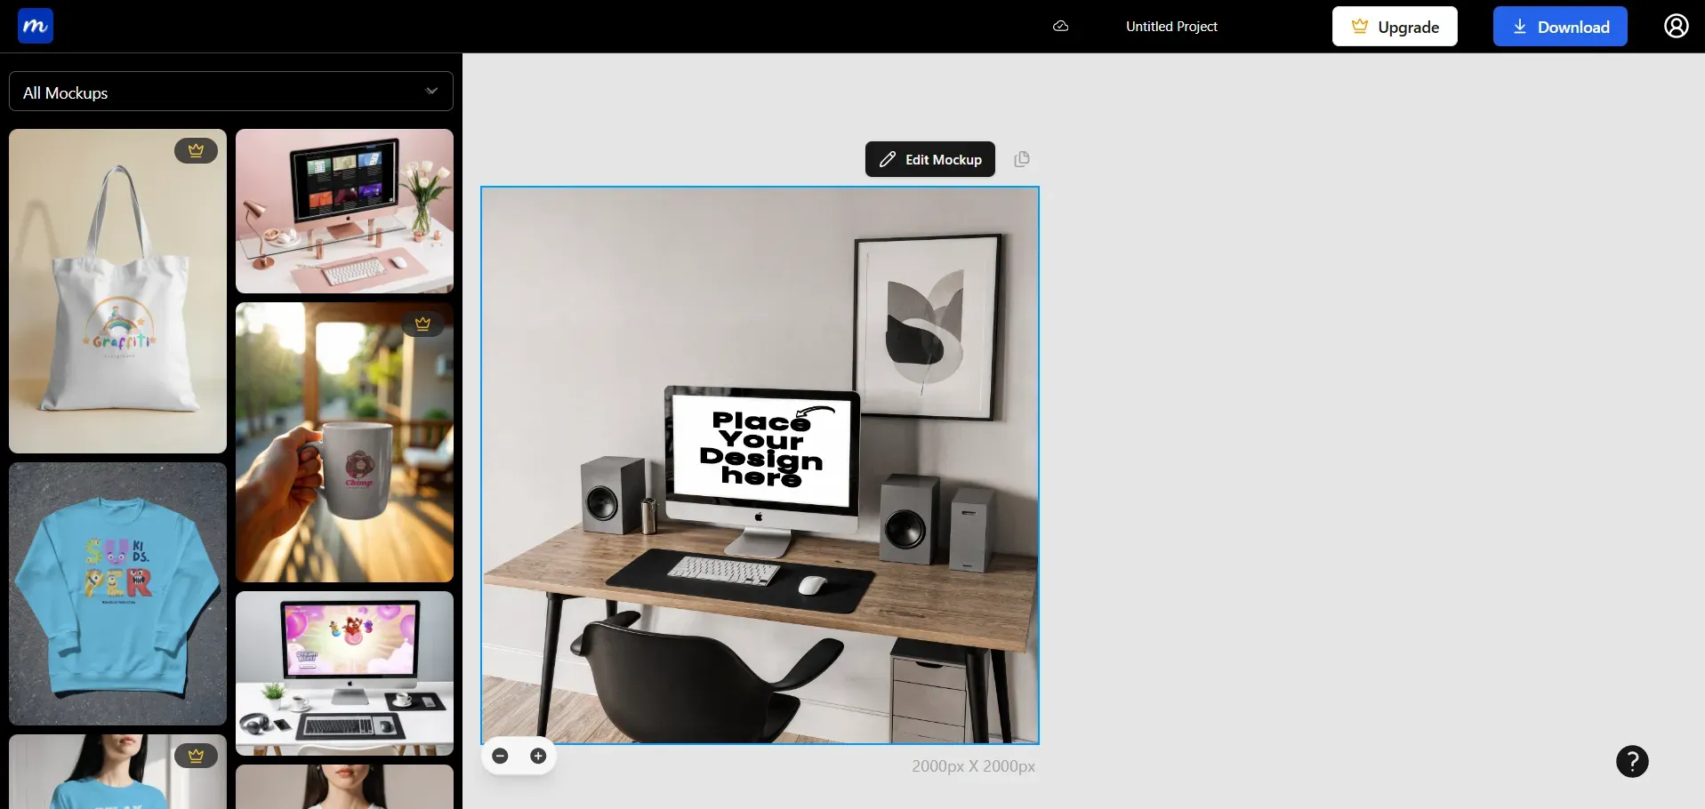Click the crown badge on t-shirt mockup

click(x=196, y=755)
